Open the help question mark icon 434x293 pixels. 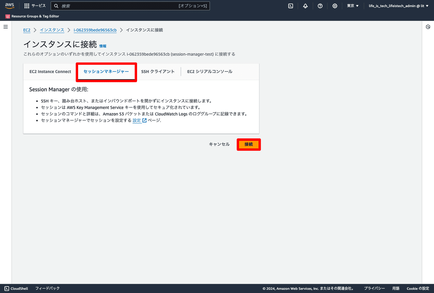320,6
